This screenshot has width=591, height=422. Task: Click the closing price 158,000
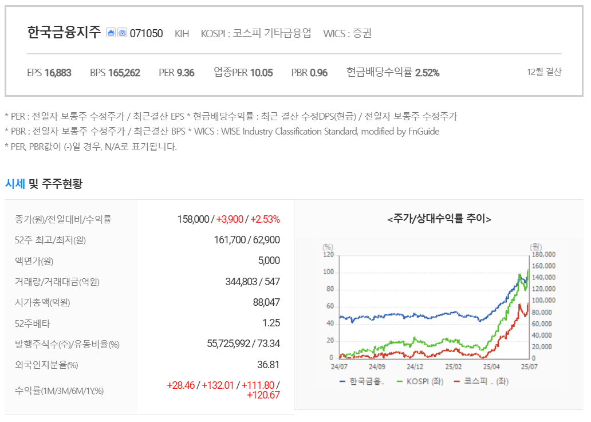pyautogui.click(x=194, y=219)
